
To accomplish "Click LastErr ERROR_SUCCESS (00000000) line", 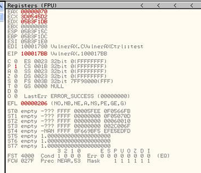I will coord(77,96).
